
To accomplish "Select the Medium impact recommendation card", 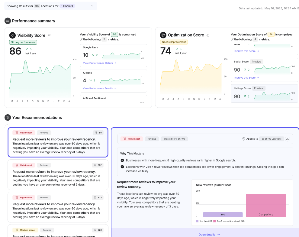I will coord(58,231).
